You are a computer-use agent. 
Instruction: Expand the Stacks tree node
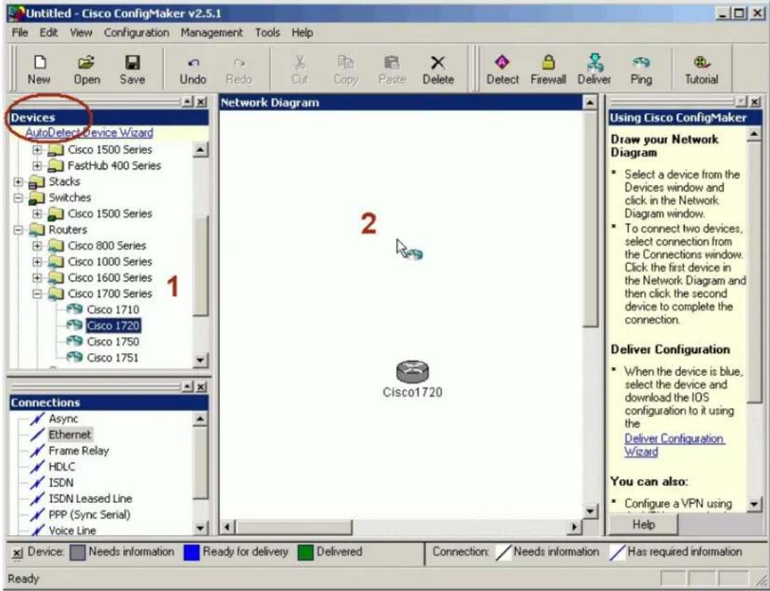tap(18, 181)
